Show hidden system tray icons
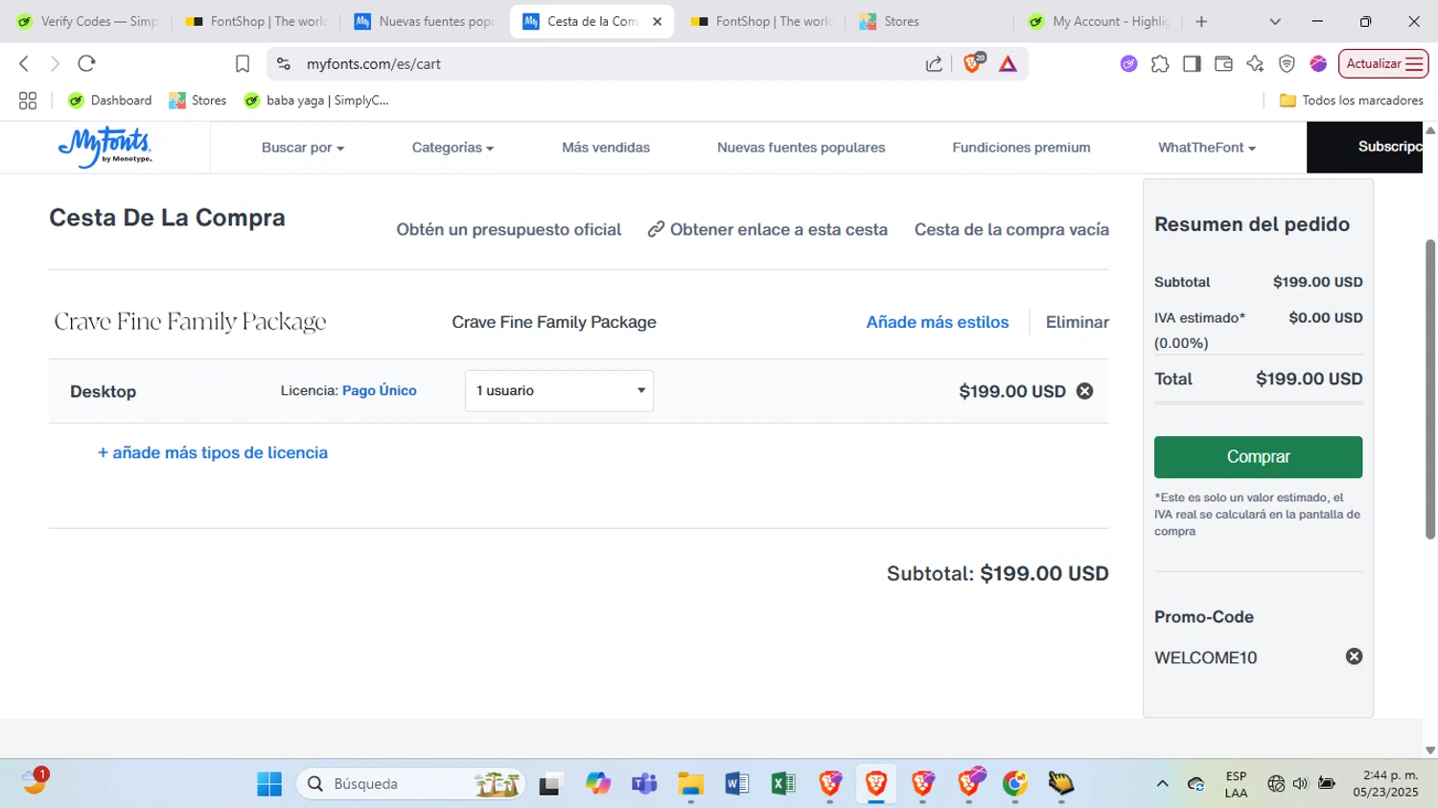 (x=1162, y=784)
